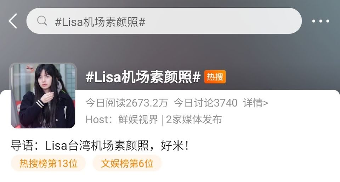This screenshot has height=182, width=340.
Task: Tap the phrase 好米! in the intro
Action: pos(175,145)
